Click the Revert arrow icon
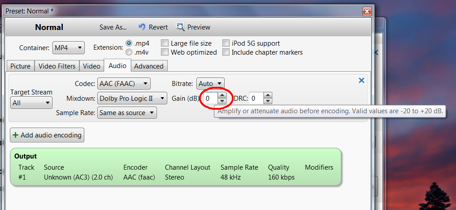The image size is (456, 210). (142, 27)
